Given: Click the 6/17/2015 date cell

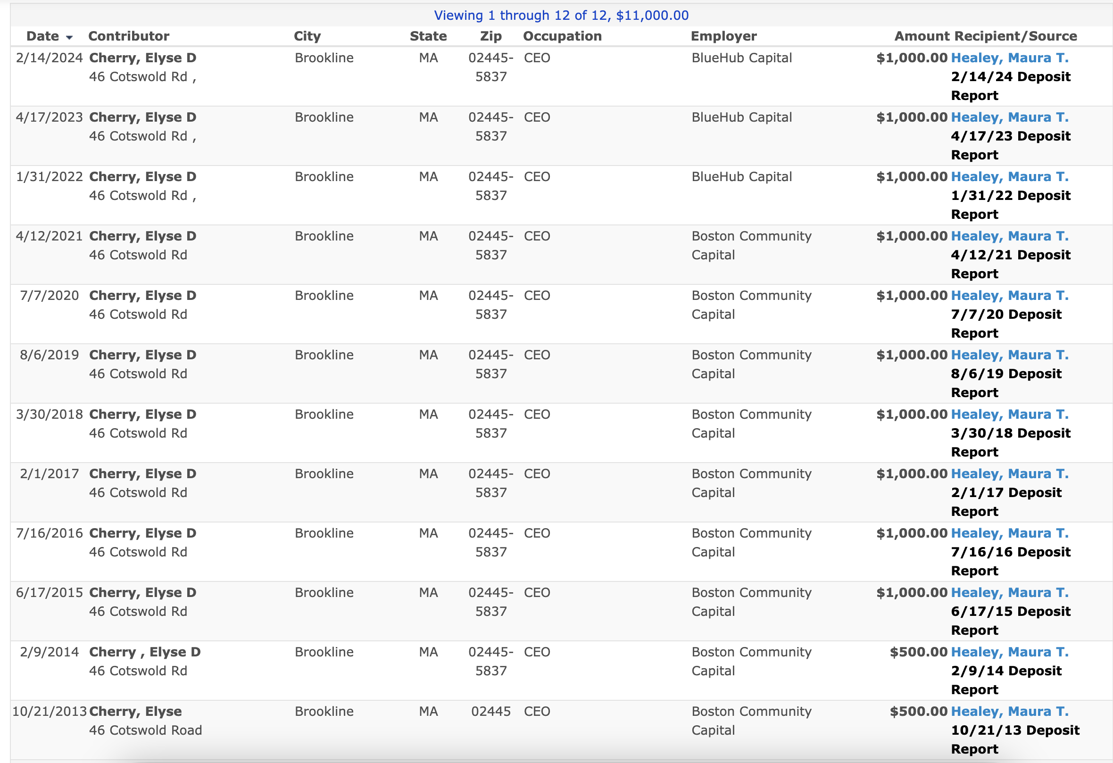Looking at the screenshot, I should point(50,592).
